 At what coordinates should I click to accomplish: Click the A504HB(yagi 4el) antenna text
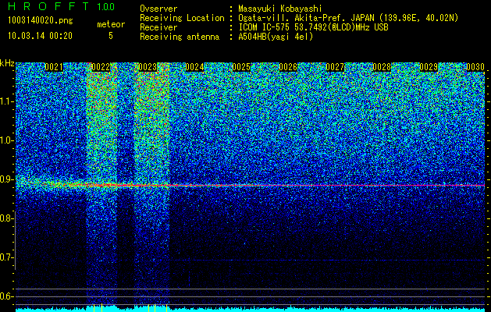[276, 37]
